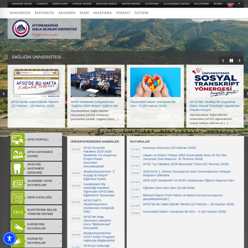Open the İDARİ menu

point(84,13)
